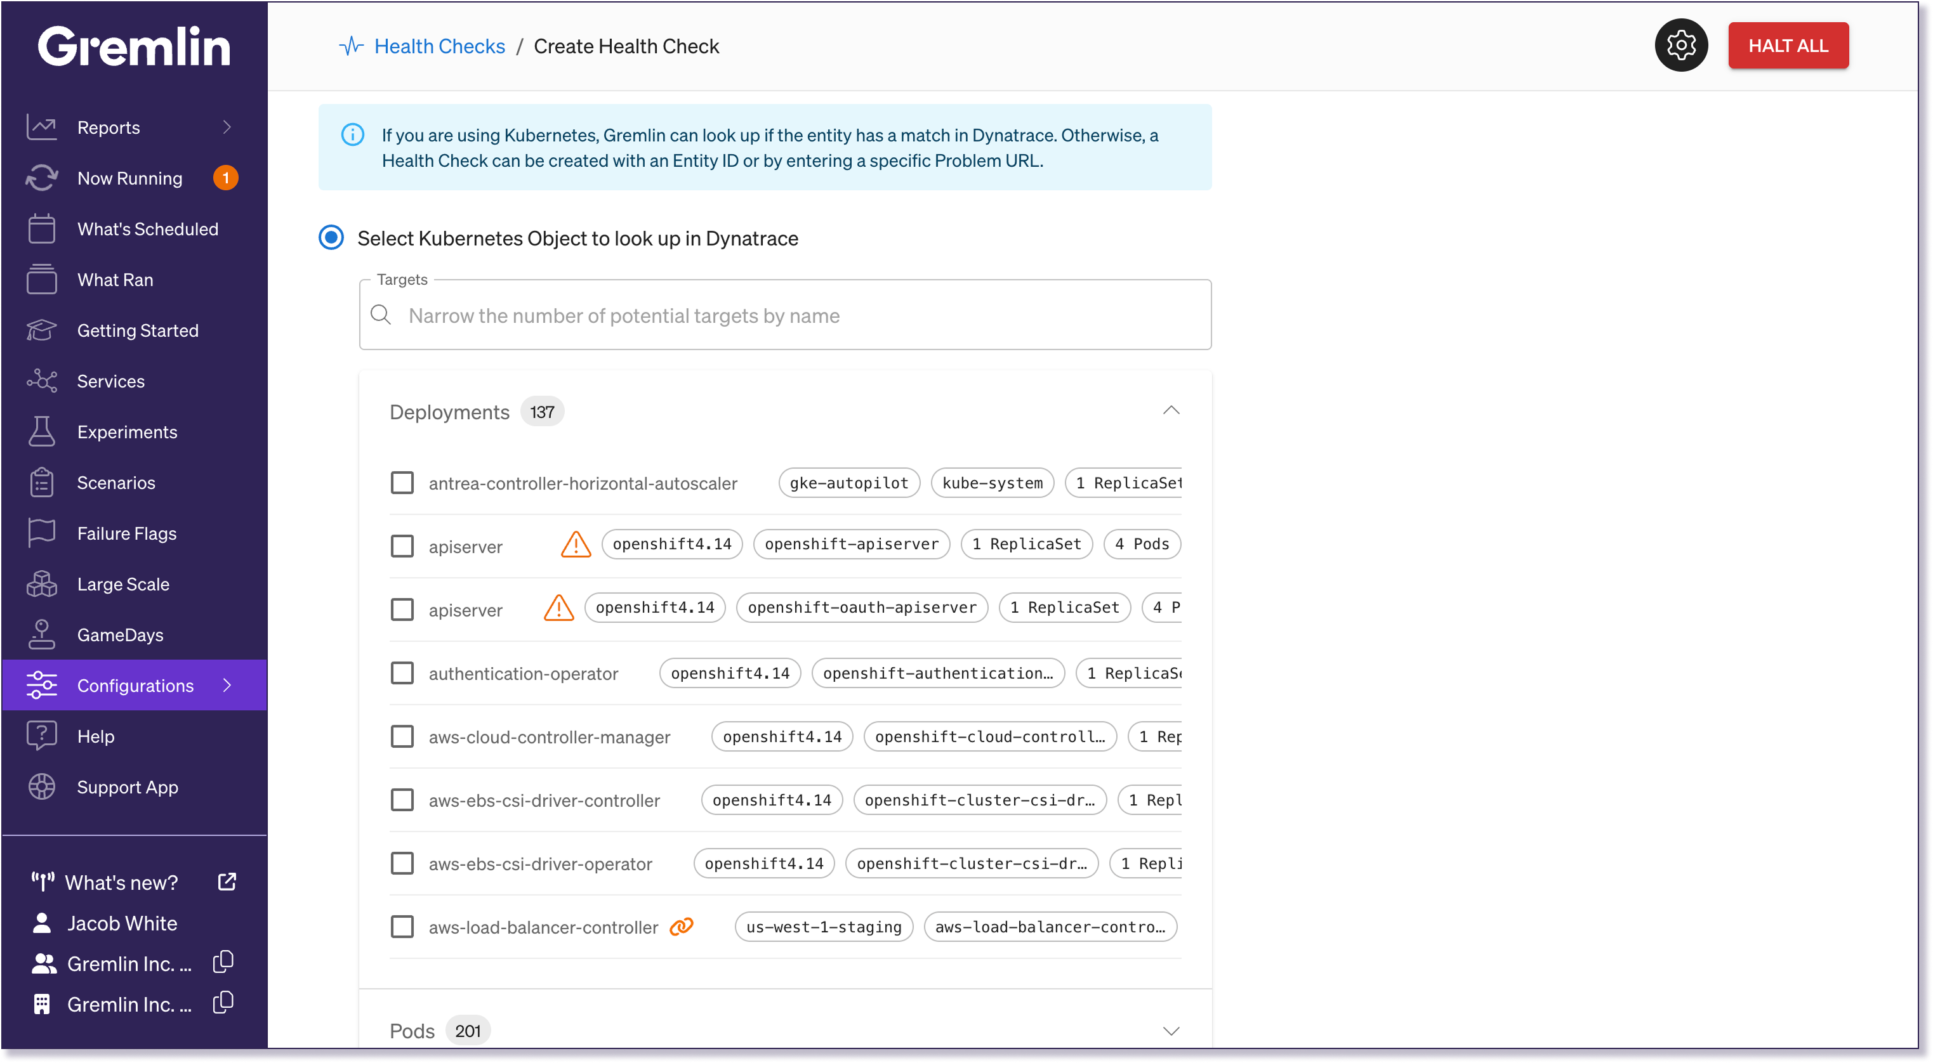Check the antrea-controller-horizontal-autoscaler deployment

coord(402,483)
